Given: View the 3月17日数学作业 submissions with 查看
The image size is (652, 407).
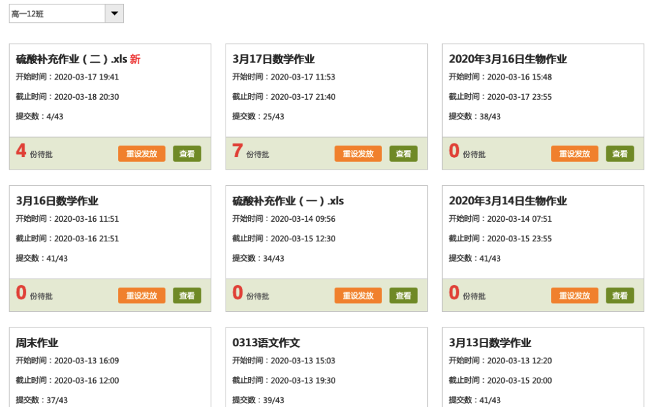Looking at the screenshot, I should pyautogui.click(x=404, y=153).
